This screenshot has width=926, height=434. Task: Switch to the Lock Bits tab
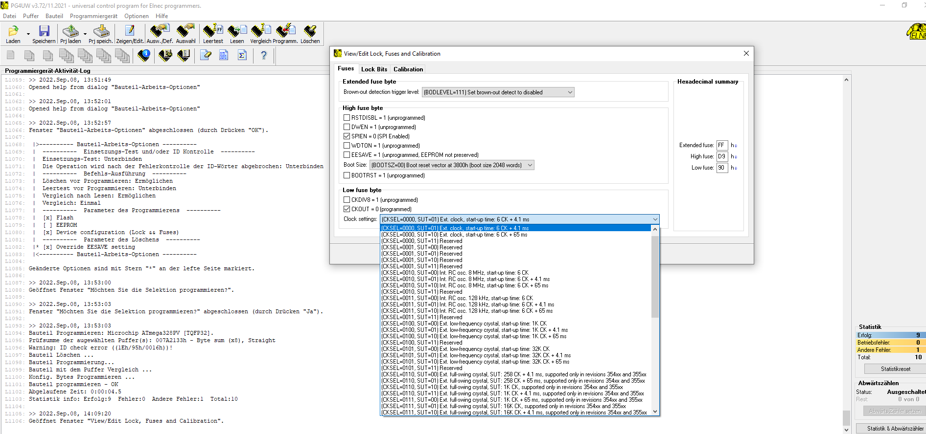point(374,69)
